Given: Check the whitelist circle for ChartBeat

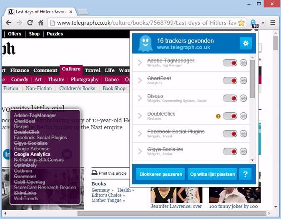Looking at the screenshot, I should (x=243, y=81).
